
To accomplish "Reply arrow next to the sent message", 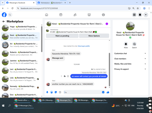I will click(65, 76).
